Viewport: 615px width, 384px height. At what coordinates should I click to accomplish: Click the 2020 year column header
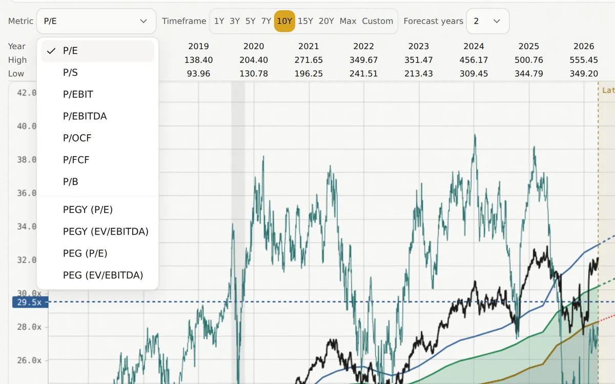(254, 46)
